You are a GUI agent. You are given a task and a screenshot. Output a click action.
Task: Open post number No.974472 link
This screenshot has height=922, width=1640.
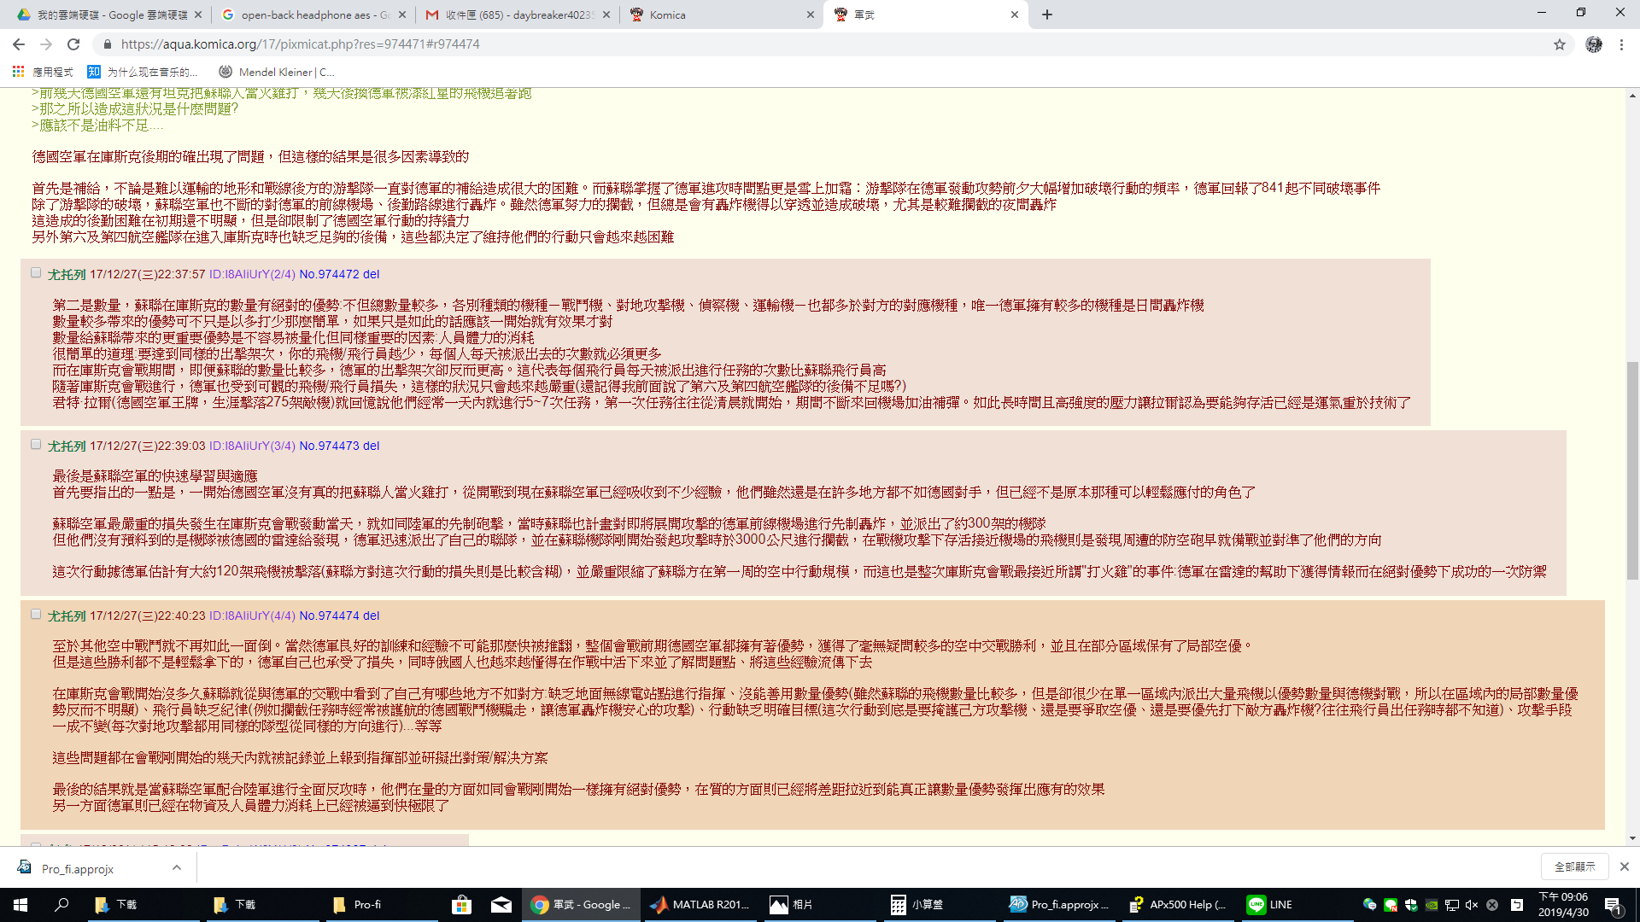point(329,274)
